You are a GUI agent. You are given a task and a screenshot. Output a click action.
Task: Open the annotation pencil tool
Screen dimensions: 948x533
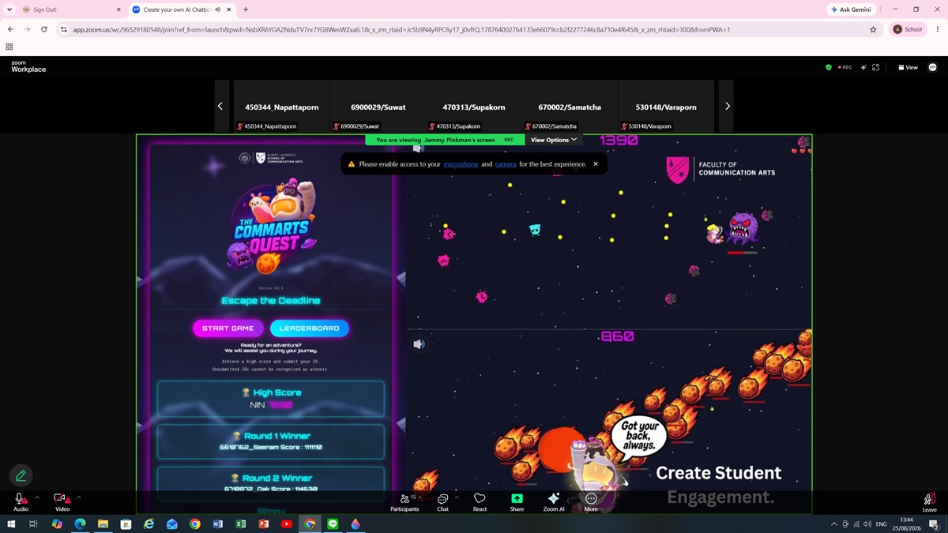click(x=21, y=475)
